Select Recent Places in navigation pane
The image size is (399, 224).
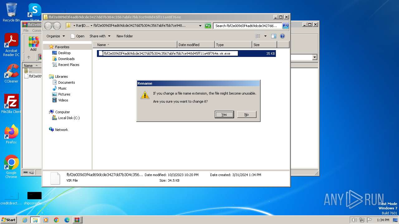pos(69,65)
